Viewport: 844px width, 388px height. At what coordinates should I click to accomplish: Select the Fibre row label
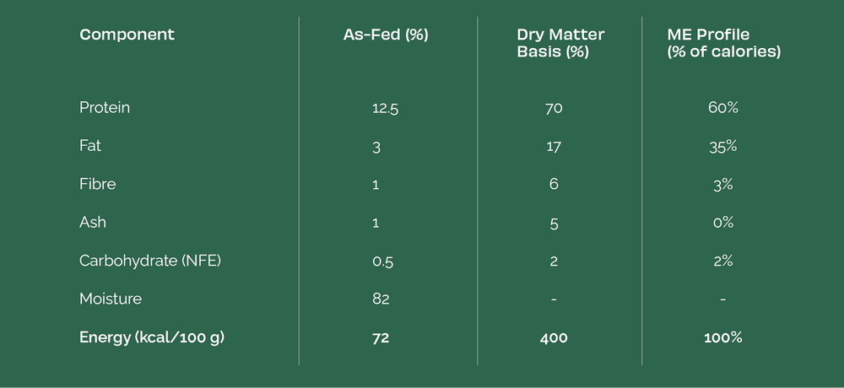coord(97,184)
